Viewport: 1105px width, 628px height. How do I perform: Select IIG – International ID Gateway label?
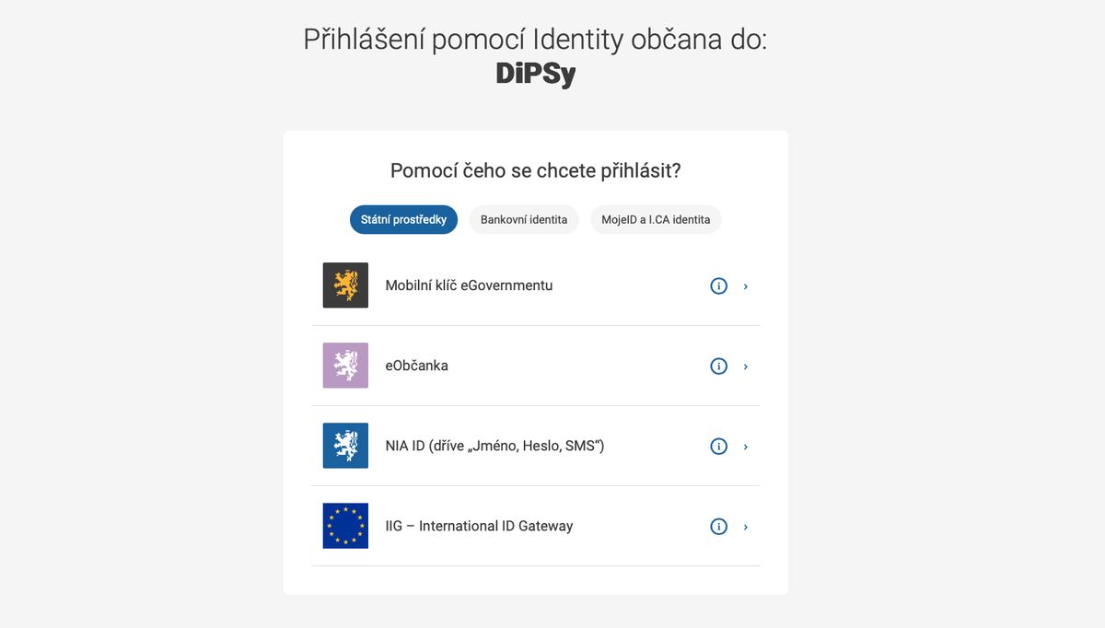point(479,526)
